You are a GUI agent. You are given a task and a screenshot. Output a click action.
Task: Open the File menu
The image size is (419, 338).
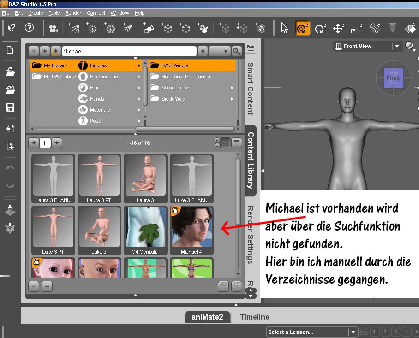tap(6, 13)
